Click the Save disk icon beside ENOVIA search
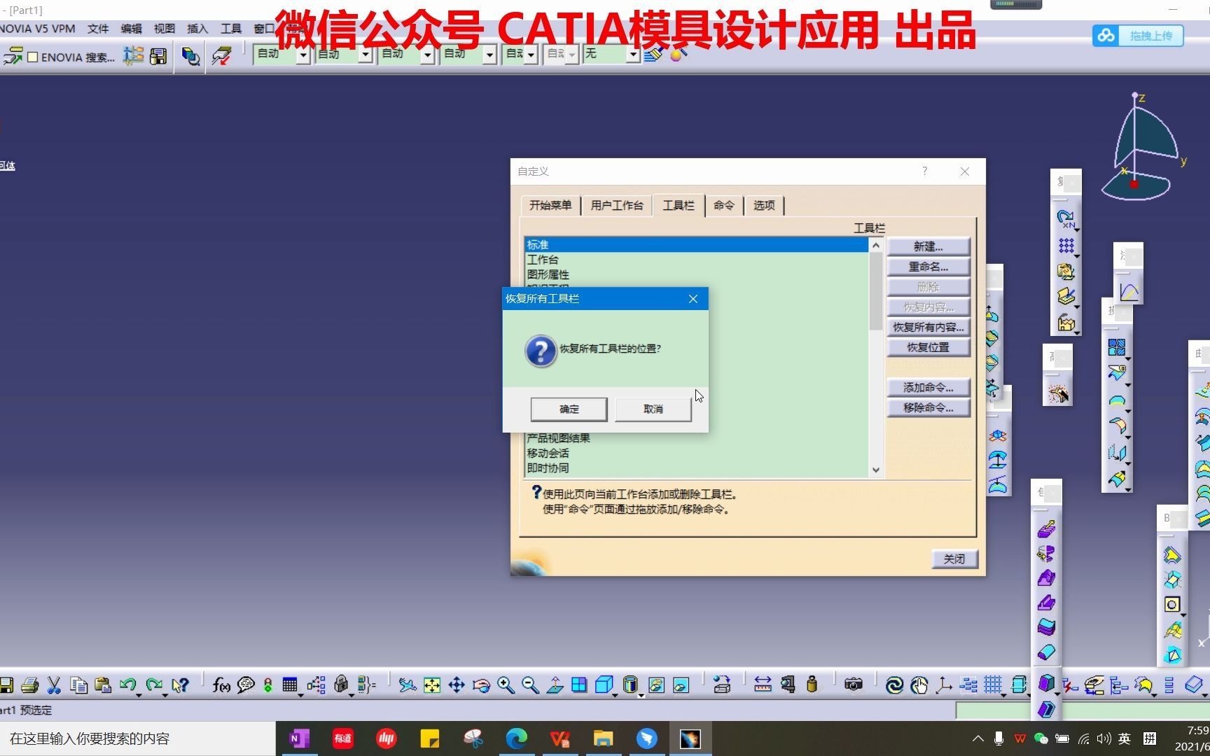 [158, 56]
